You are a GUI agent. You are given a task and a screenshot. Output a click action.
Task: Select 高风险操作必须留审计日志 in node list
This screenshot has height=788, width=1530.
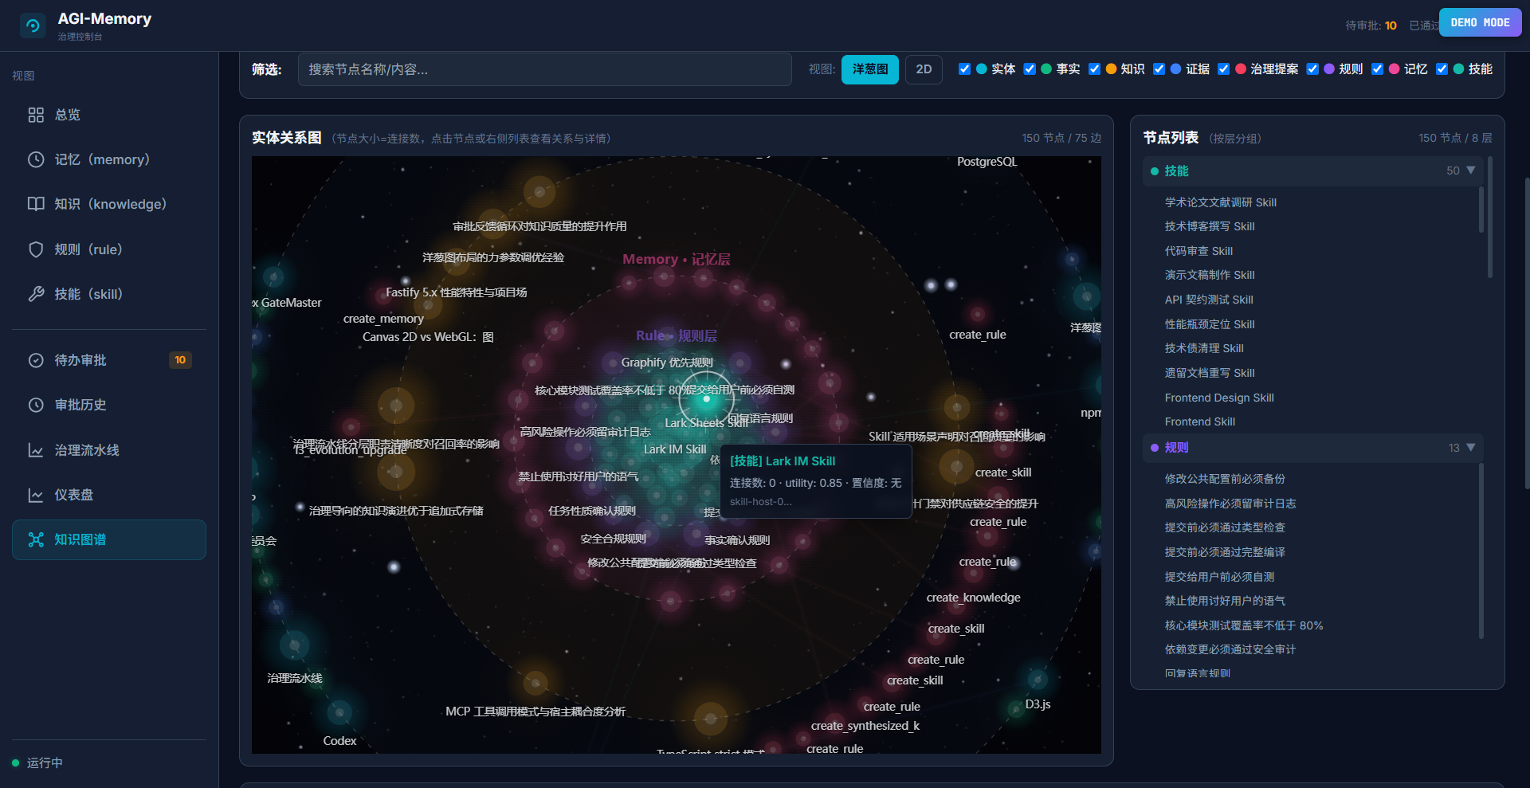coord(1230,504)
